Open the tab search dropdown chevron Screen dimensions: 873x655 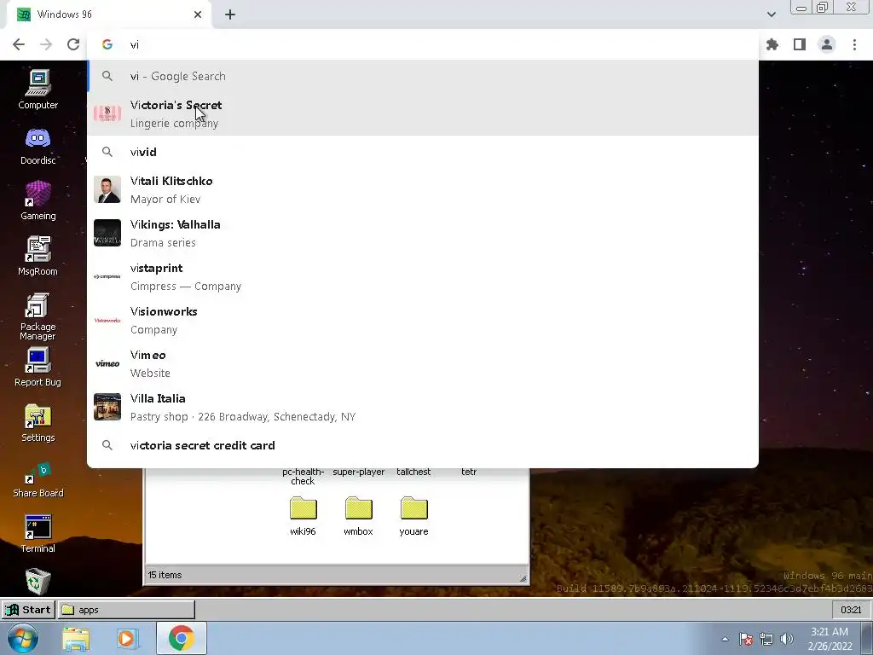point(771,14)
